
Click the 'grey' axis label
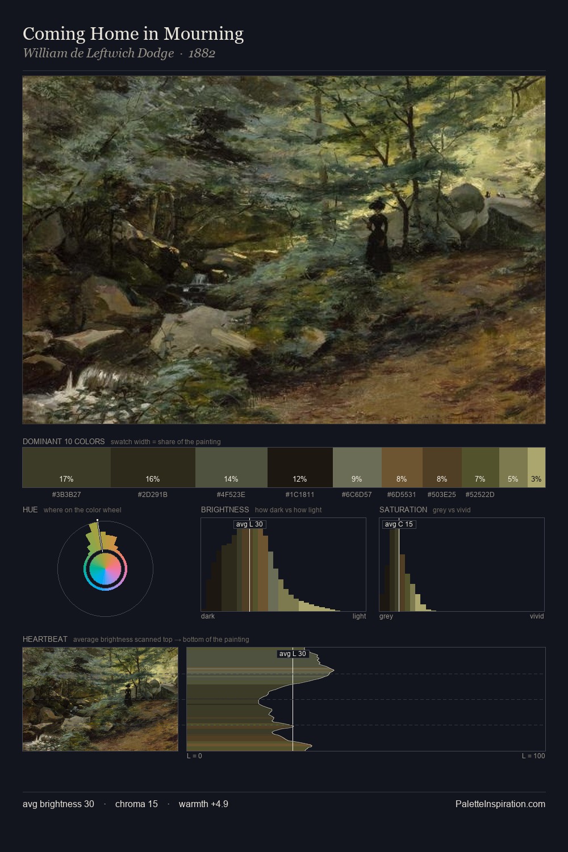[386, 616]
